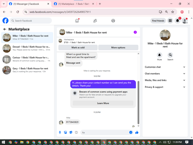Click the back arrow beside Marketplace
This screenshot has height=145, width=193.
click(x=5, y=29)
